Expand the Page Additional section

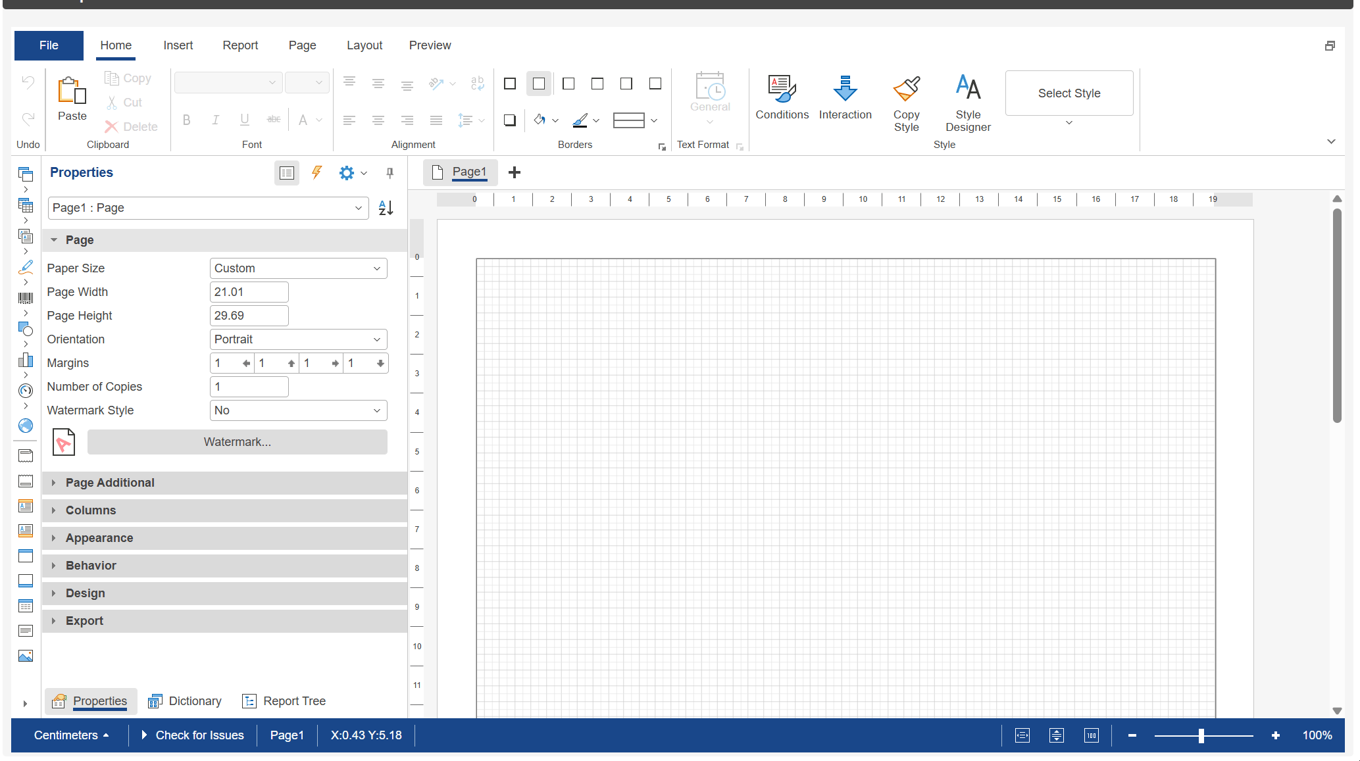point(110,483)
